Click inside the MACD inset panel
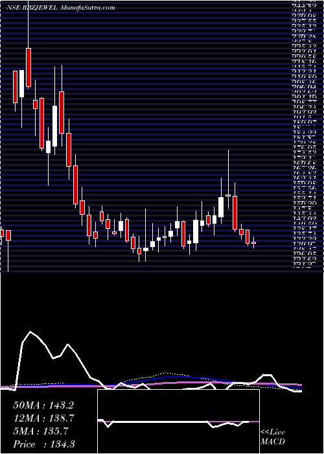 (x=178, y=422)
